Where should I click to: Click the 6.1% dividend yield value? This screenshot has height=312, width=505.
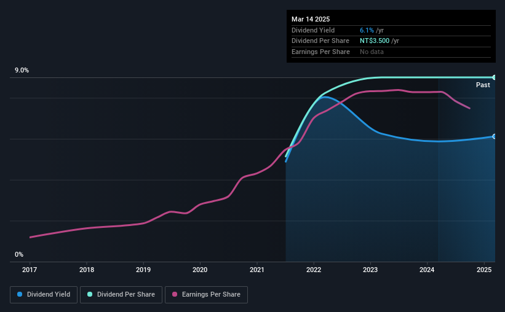click(367, 30)
